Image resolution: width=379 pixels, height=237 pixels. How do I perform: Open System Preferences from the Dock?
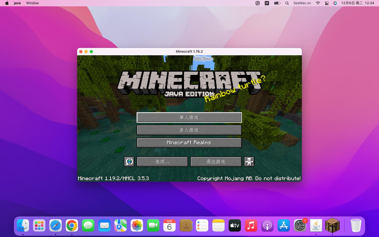(300, 226)
